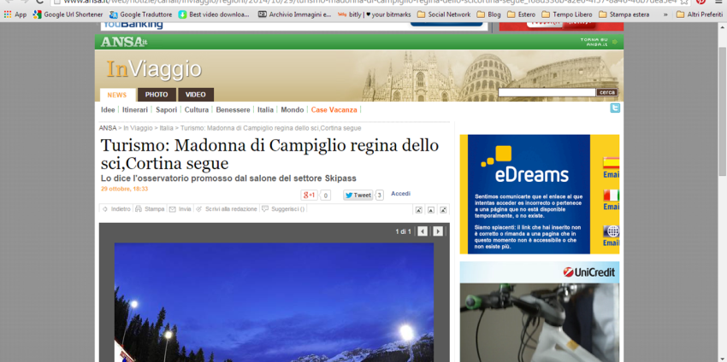Screen dimensions: 727x362
Task: Open the Social Network bookmarks folder
Action: [444, 15]
